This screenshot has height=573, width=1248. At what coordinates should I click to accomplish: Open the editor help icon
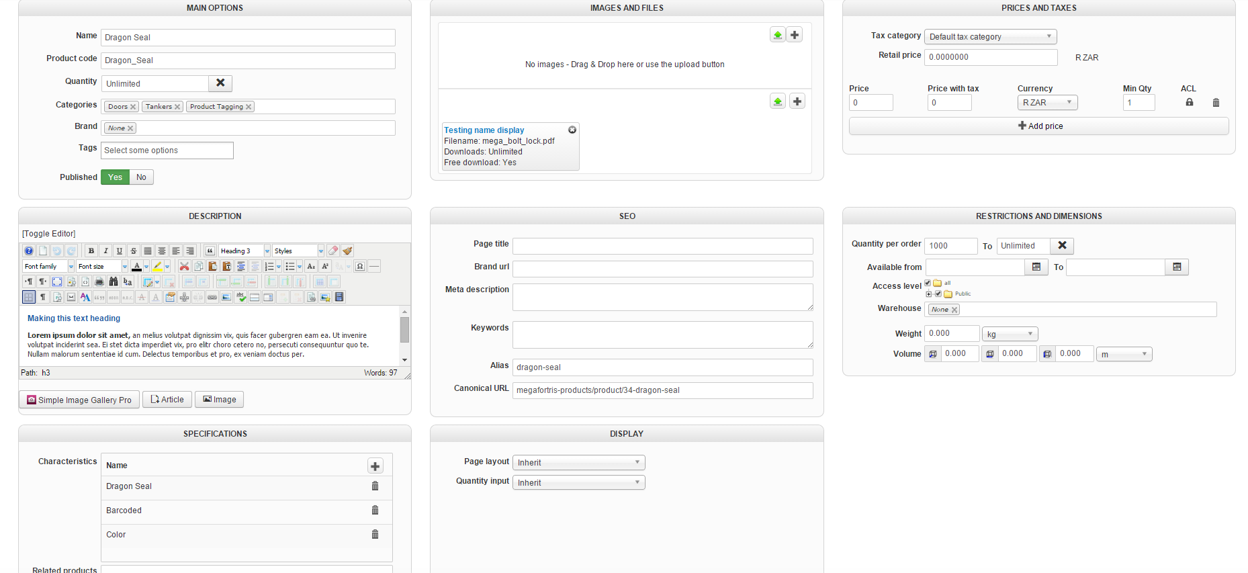point(29,251)
